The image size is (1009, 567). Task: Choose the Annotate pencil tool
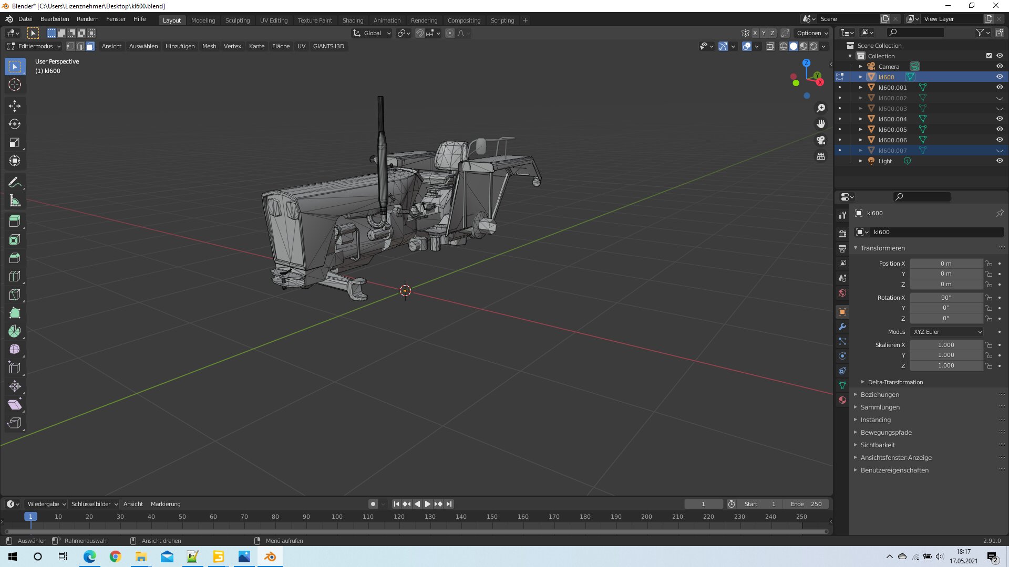(x=15, y=183)
